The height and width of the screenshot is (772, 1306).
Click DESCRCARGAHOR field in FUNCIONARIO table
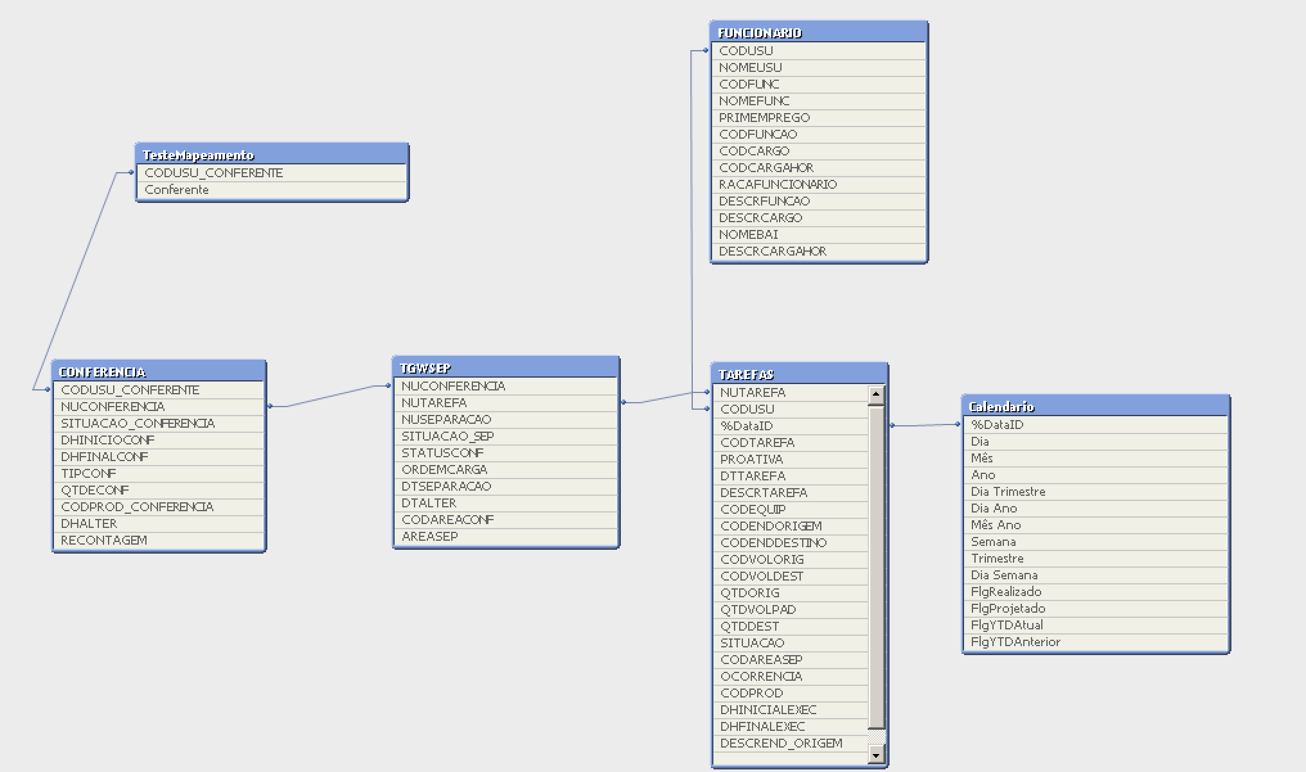(773, 251)
